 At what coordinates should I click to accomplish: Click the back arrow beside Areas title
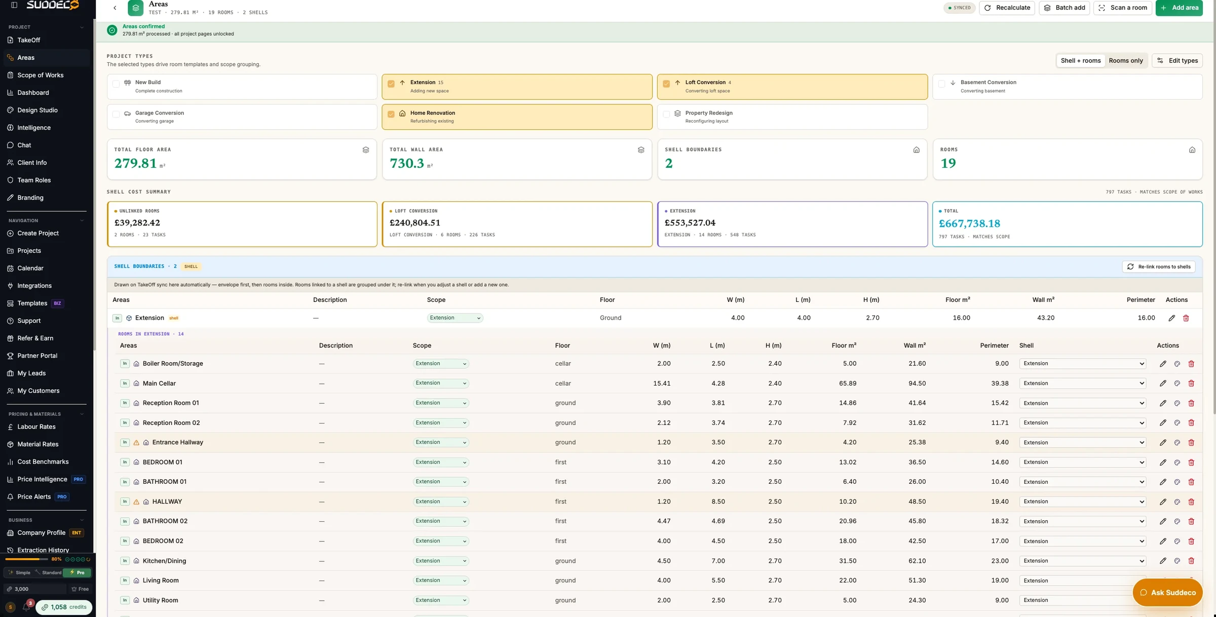(x=115, y=8)
